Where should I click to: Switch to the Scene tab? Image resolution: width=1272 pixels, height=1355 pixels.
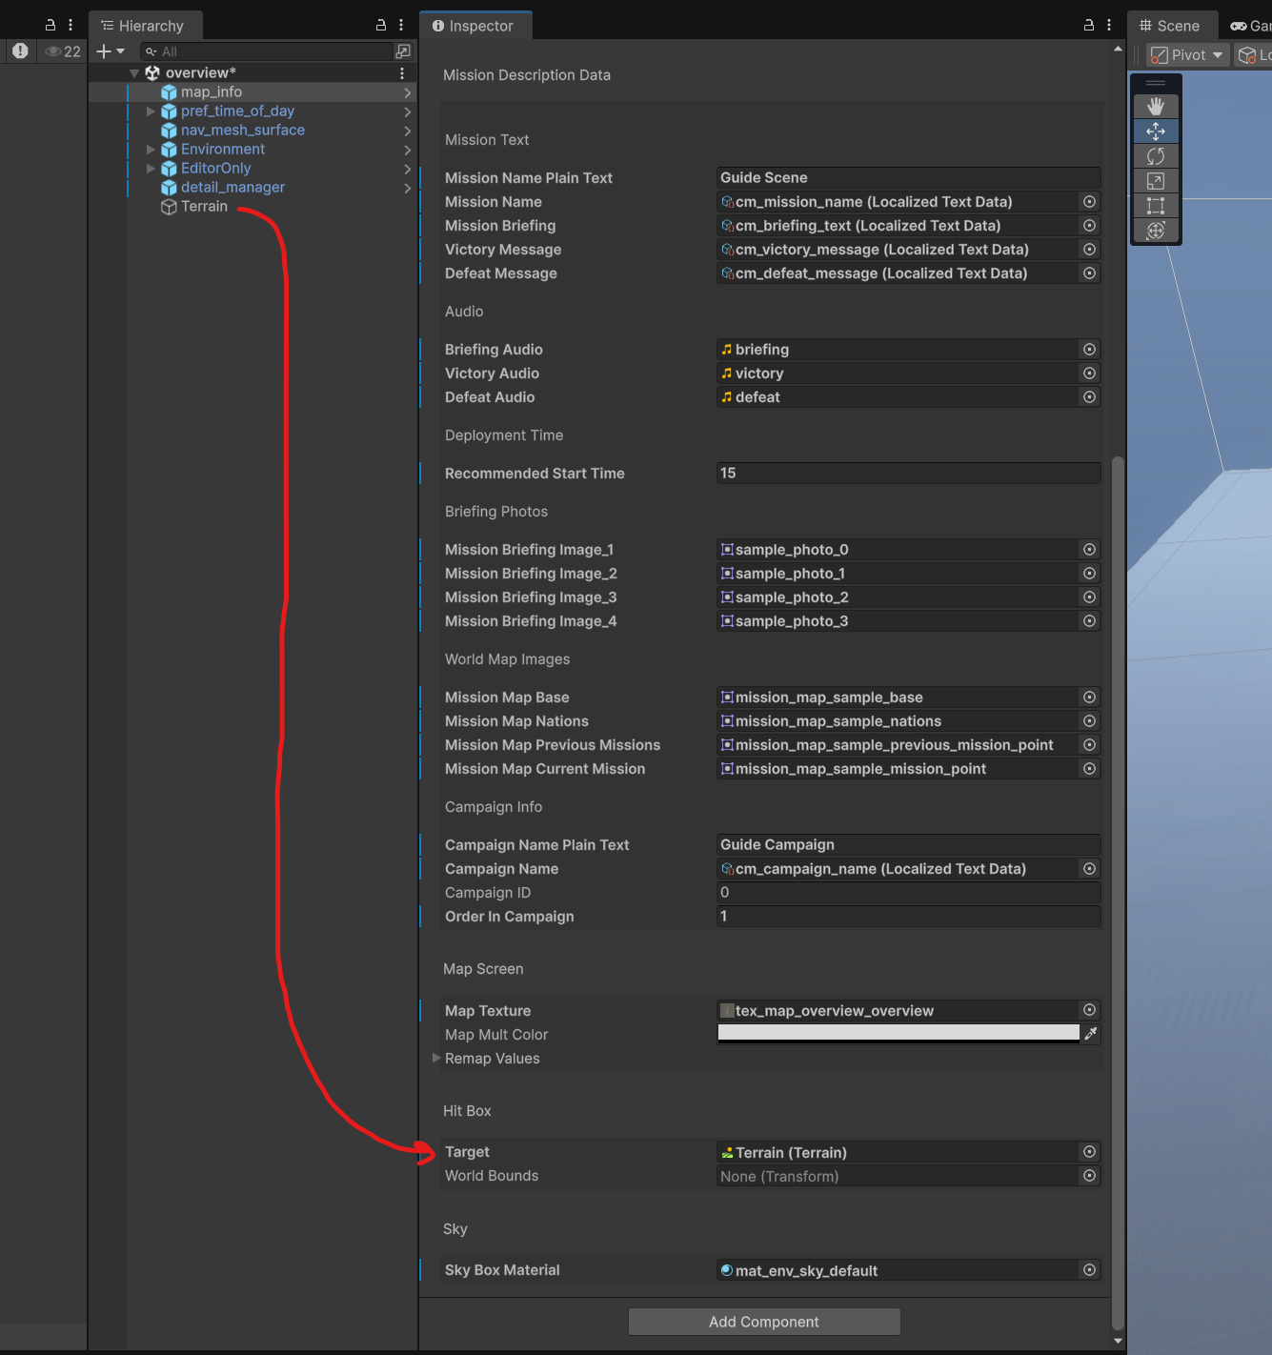pos(1170,26)
